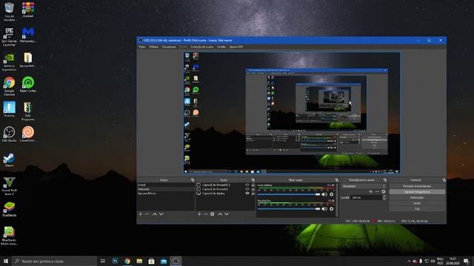Pop out the Sources dock panel
The width and height of the screenshot is (474, 266).
pos(253,180)
